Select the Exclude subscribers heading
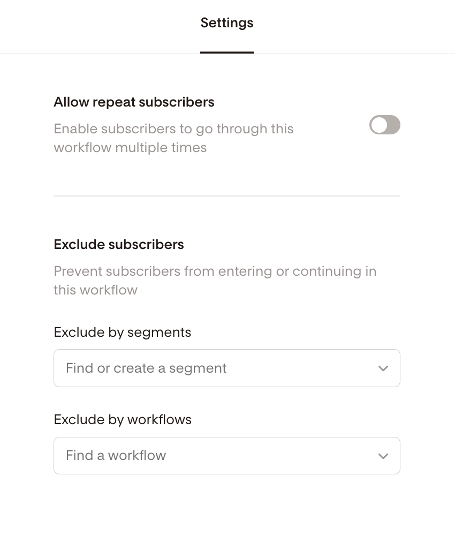455x544 pixels. tap(119, 245)
